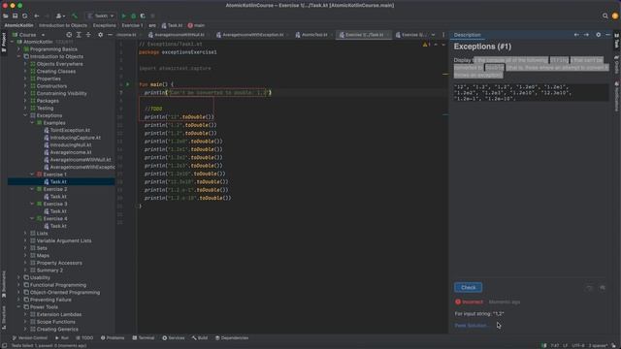Toggle the Structure side tool window
The width and height of the screenshot is (621, 349).
(x=4, y=318)
